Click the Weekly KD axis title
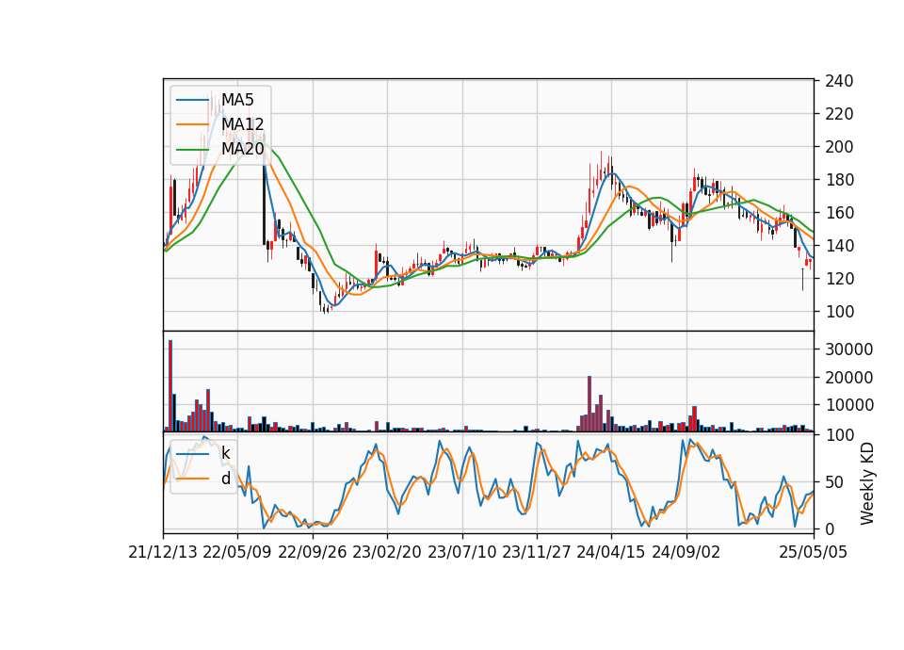This screenshot has height=650, width=904. [x=867, y=483]
